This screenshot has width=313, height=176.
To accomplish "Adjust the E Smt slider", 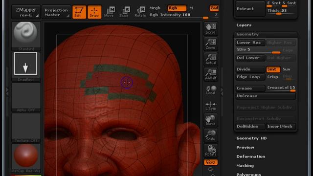I will coord(274,3).
